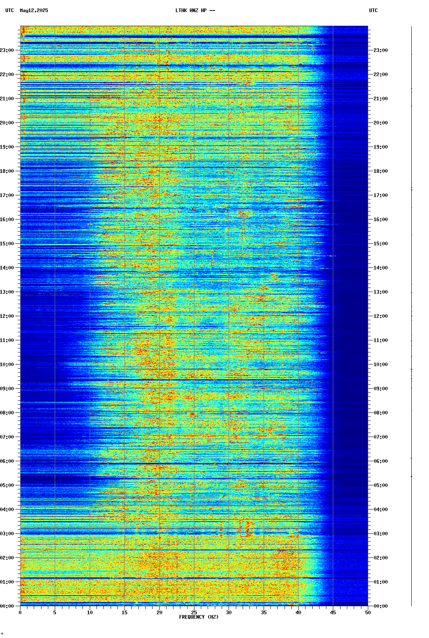Click 22:00 on the right time axis

tap(381, 75)
